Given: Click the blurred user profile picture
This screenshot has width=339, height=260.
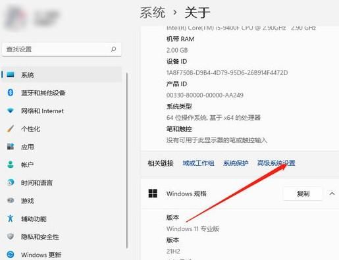Looking at the screenshot, I should pyautogui.click(x=16, y=18).
